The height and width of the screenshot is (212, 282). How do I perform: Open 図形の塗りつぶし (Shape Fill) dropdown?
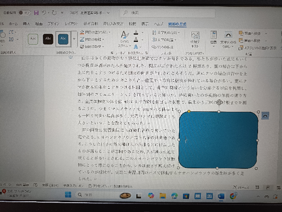click(95, 32)
